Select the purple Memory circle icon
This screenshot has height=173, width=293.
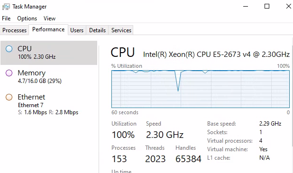[x=9, y=73]
